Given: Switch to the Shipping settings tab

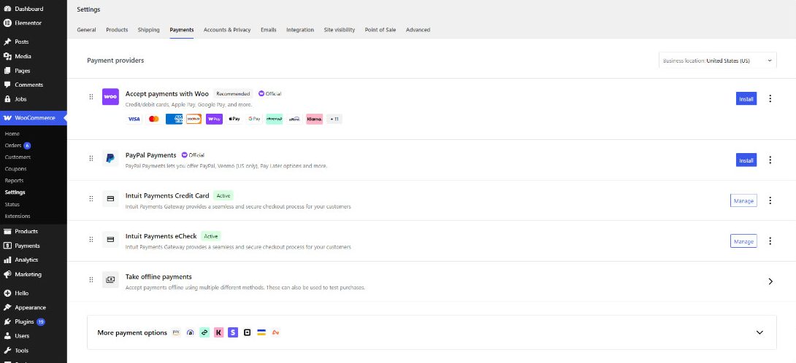Looking at the screenshot, I should [x=148, y=30].
